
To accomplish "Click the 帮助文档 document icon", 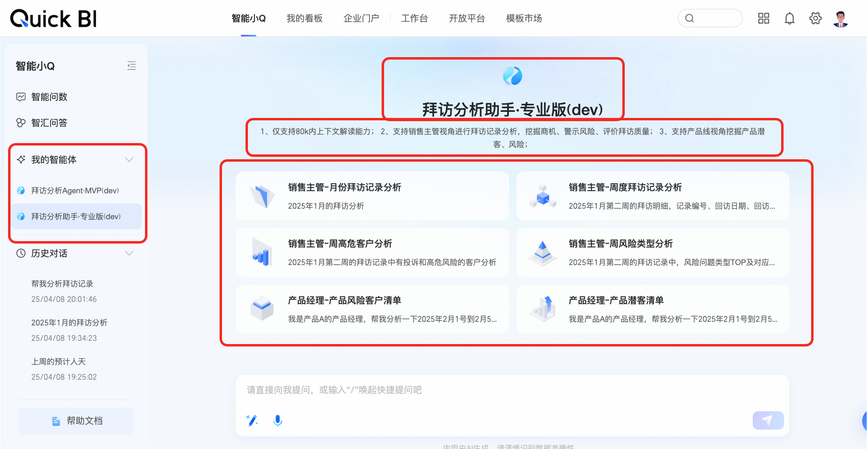I will point(56,421).
